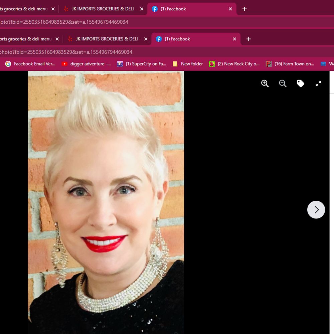Viewport: 334px width, 334px height.
Task: Open a new tab in the upper tab strip
Action: point(244,9)
